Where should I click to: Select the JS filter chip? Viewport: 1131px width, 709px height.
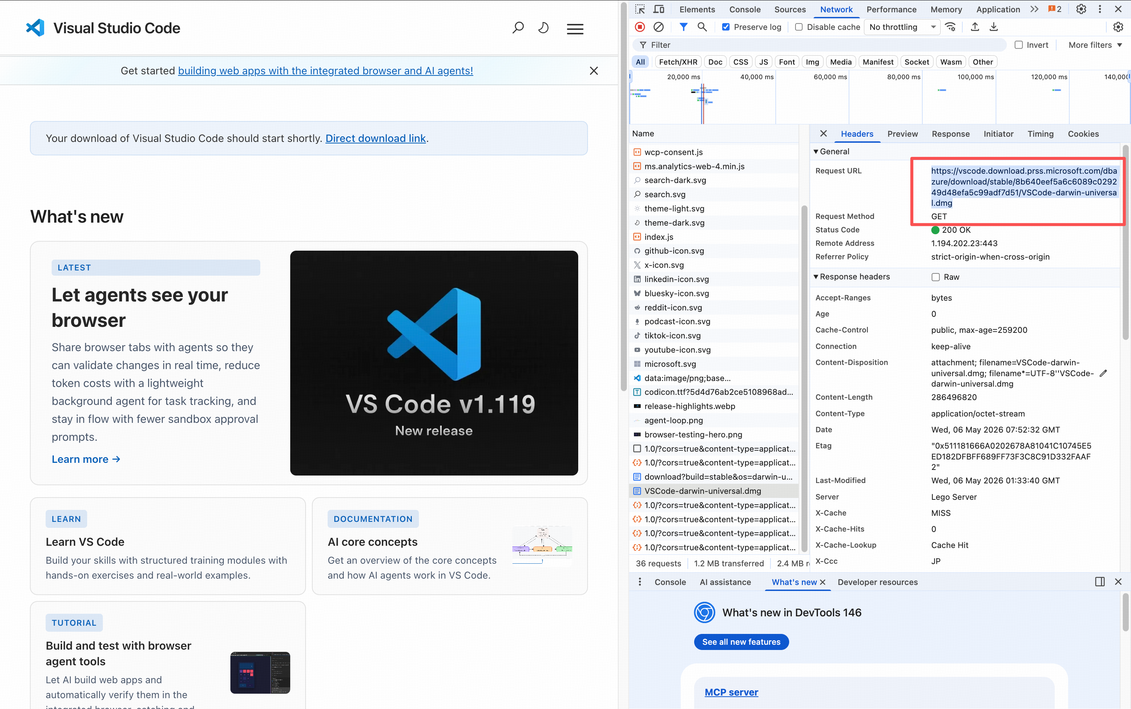[763, 62]
